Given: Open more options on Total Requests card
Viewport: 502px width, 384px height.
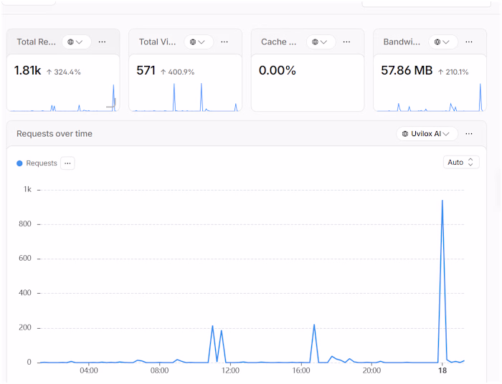Looking at the screenshot, I should pyautogui.click(x=102, y=42).
